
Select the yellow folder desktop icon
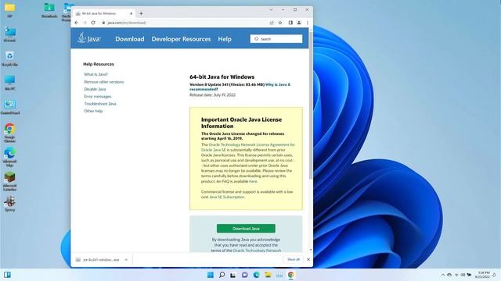tap(9, 10)
